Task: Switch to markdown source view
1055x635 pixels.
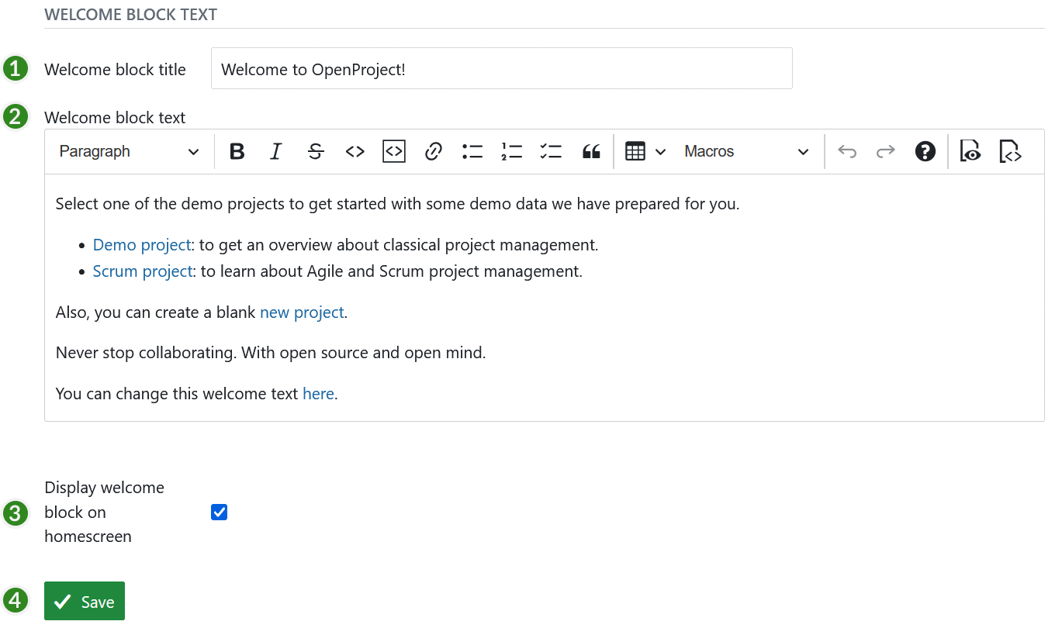Action: [x=1011, y=151]
